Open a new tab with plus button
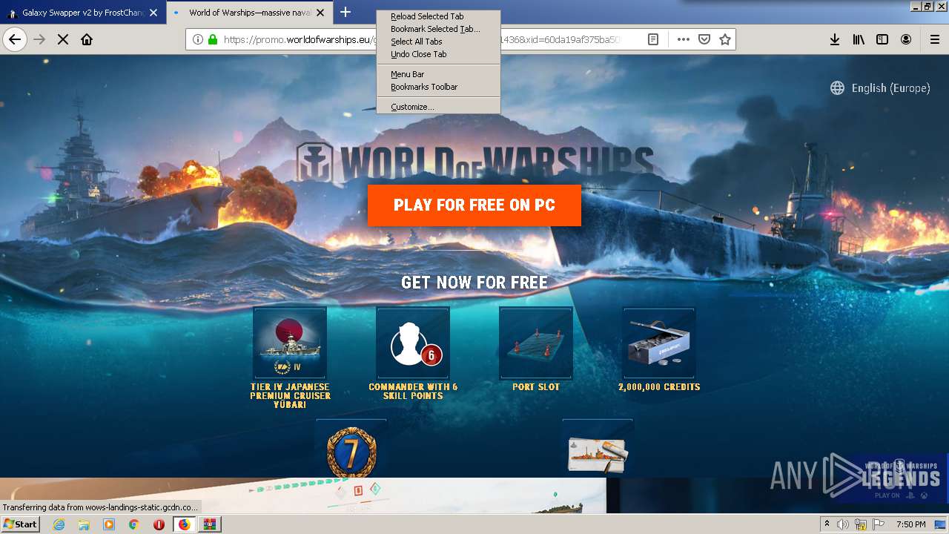 pyautogui.click(x=345, y=12)
